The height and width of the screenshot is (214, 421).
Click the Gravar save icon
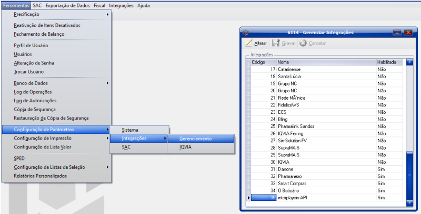point(276,43)
